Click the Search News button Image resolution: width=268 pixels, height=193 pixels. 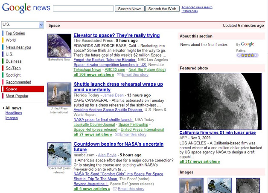(x=130, y=9)
